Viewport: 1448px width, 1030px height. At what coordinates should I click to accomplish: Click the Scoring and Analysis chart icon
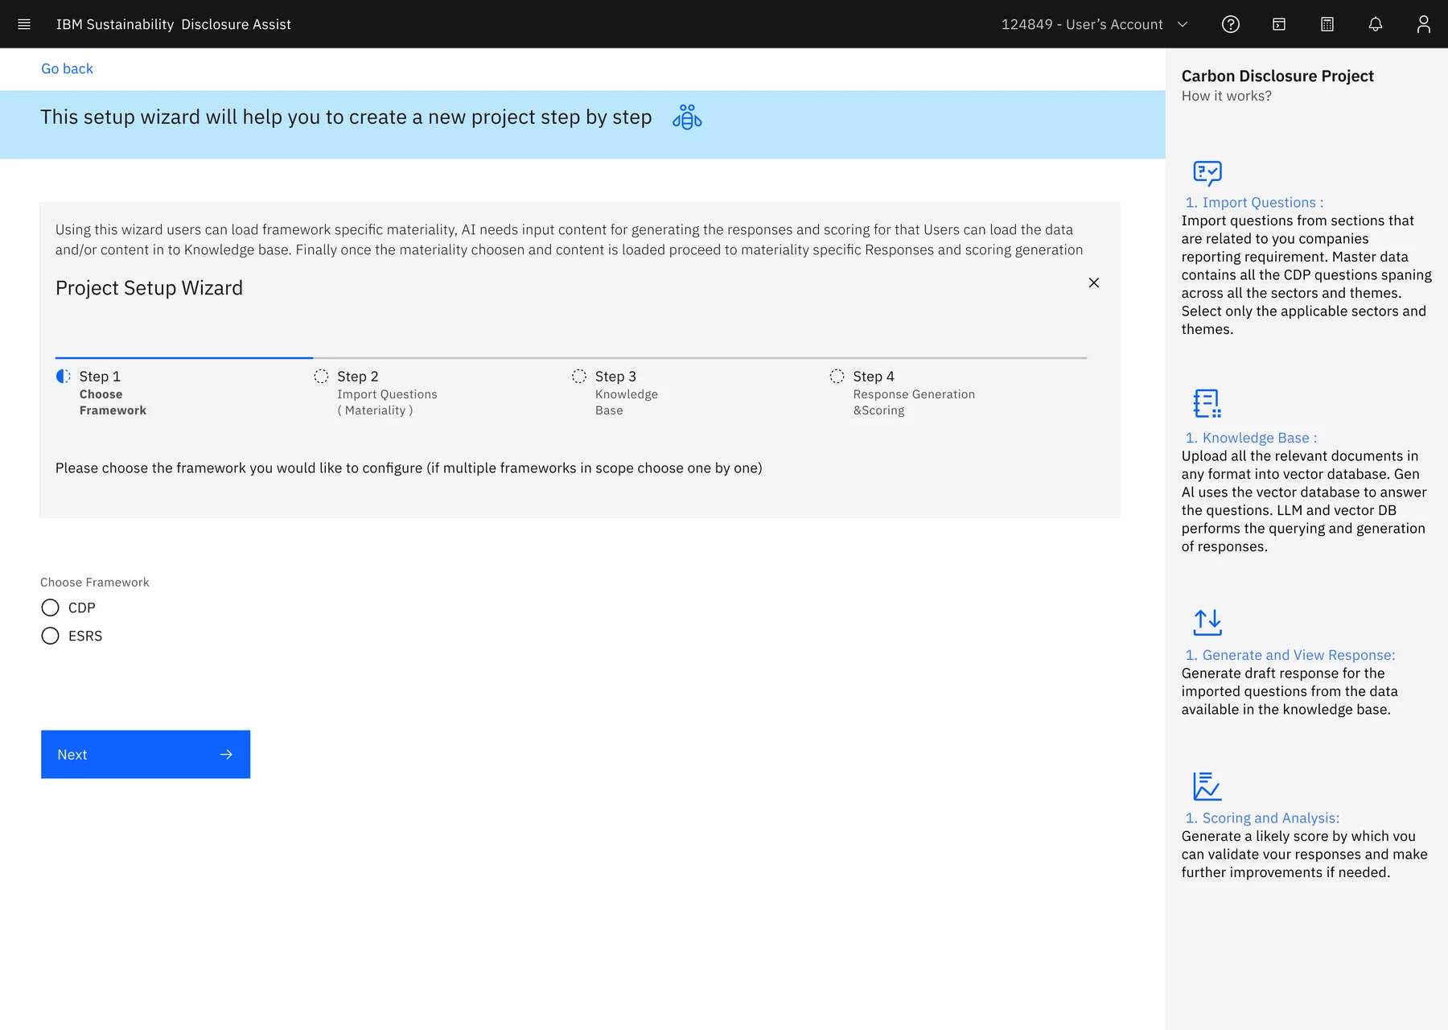pyautogui.click(x=1207, y=786)
